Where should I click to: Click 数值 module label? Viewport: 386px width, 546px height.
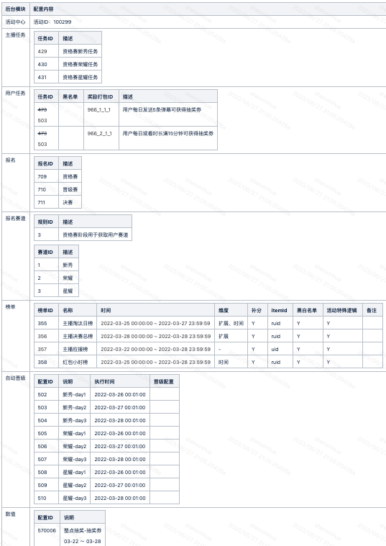pos(11,514)
